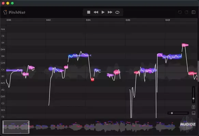The image size is (199, 136).
Task: Click the A3 pitch label
Action: [x=3, y=90]
